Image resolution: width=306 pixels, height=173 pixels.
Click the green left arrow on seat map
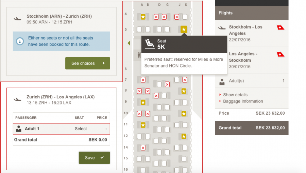point(129,43)
